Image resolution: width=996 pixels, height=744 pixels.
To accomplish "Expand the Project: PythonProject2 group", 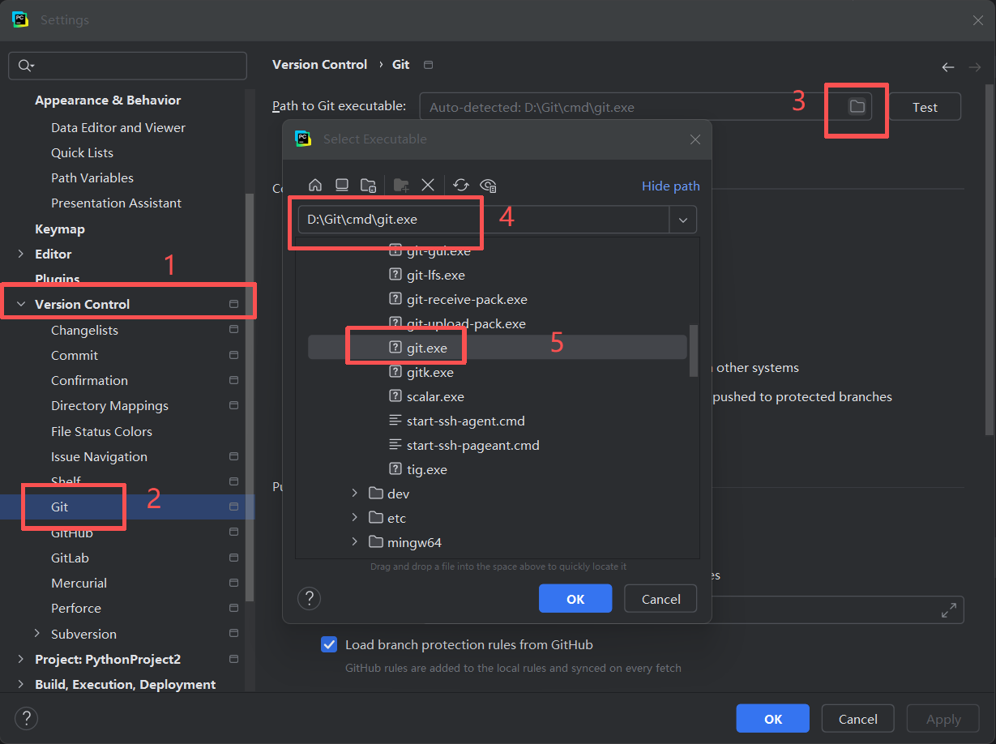I will (20, 660).
